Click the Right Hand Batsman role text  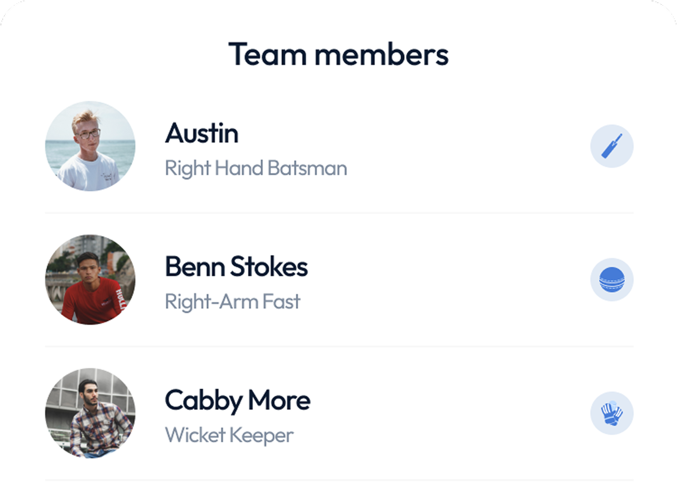click(x=256, y=169)
